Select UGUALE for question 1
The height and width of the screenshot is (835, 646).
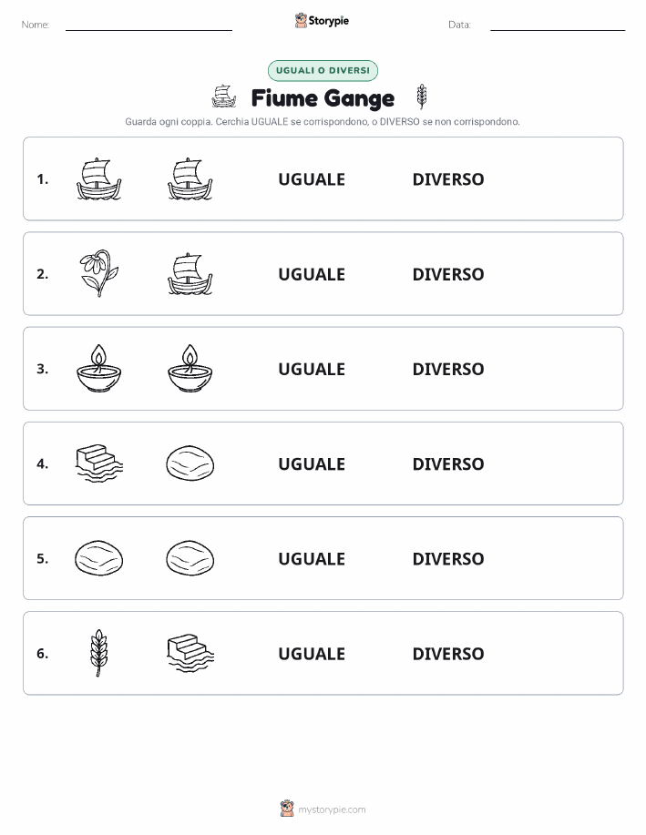pyautogui.click(x=312, y=179)
